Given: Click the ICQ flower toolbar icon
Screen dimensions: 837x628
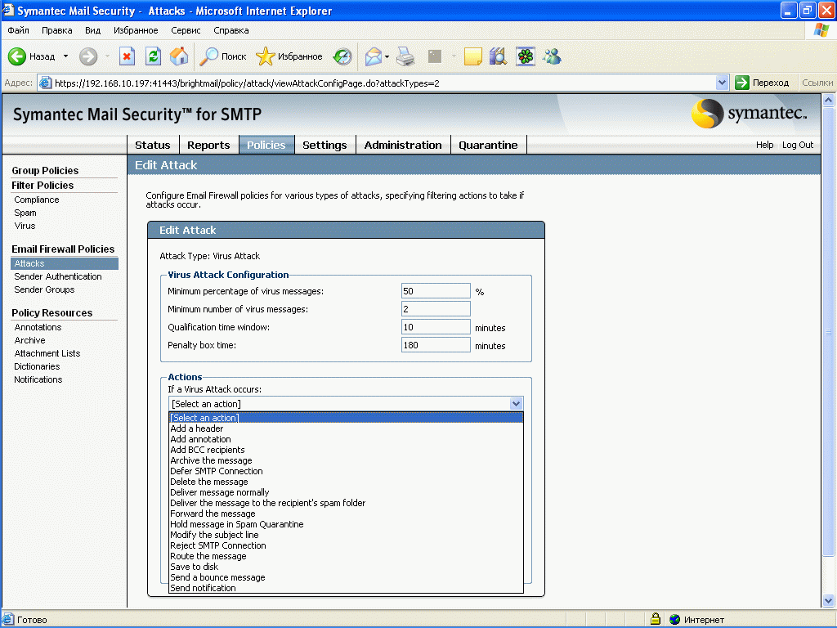Looking at the screenshot, I should click(x=525, y=56).
